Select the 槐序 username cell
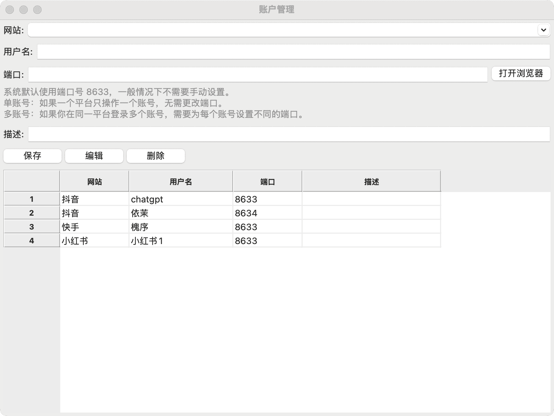The height and width of the screenshot is (416, 554). 181,227
